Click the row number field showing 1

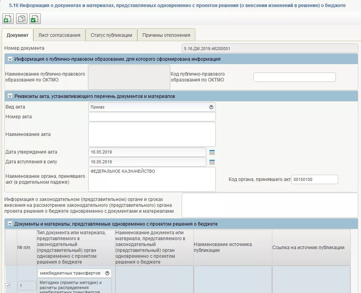pos(27,286)
